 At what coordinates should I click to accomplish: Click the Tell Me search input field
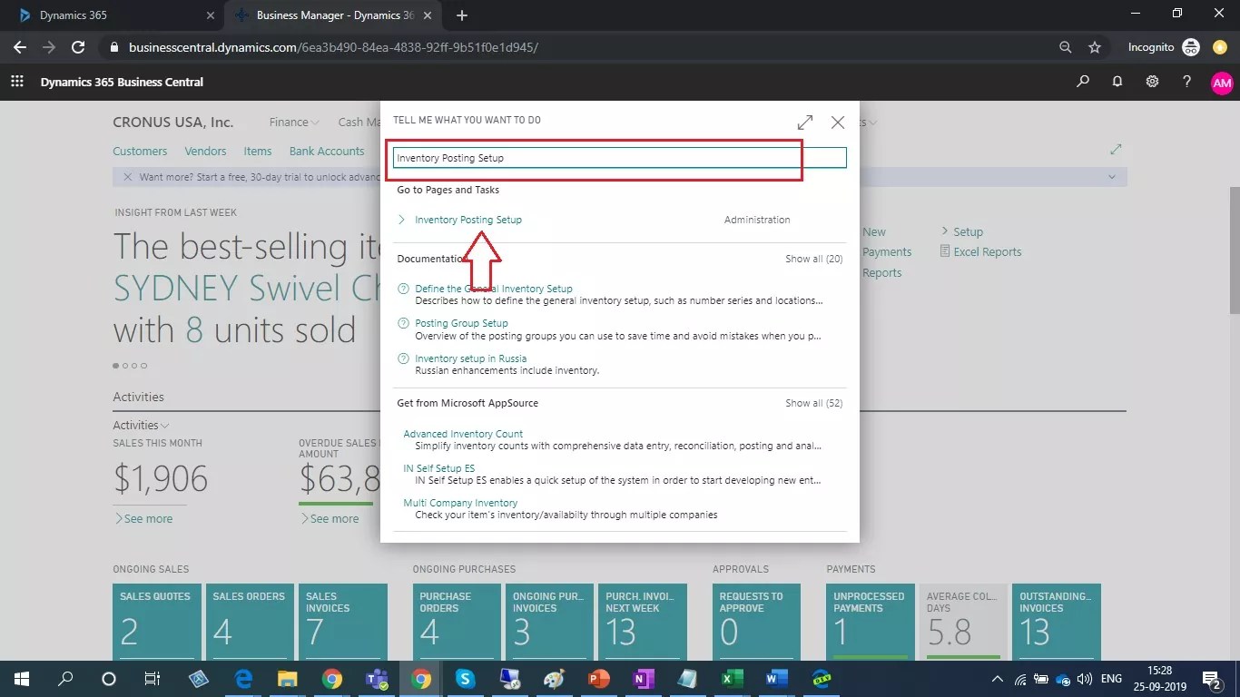(595, 157)
